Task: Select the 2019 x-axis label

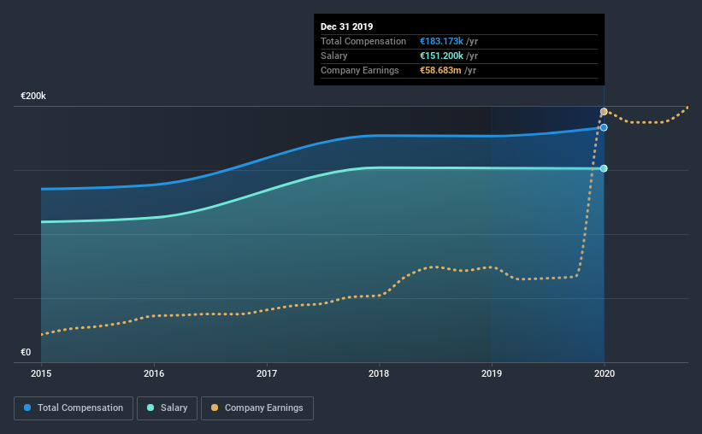Action: coord(492,373)
